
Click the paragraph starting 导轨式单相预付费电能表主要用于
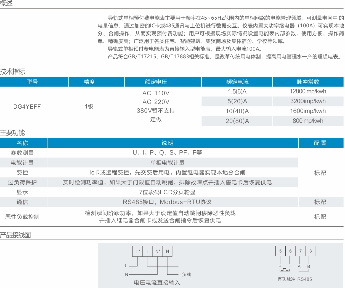pos(221,30)
